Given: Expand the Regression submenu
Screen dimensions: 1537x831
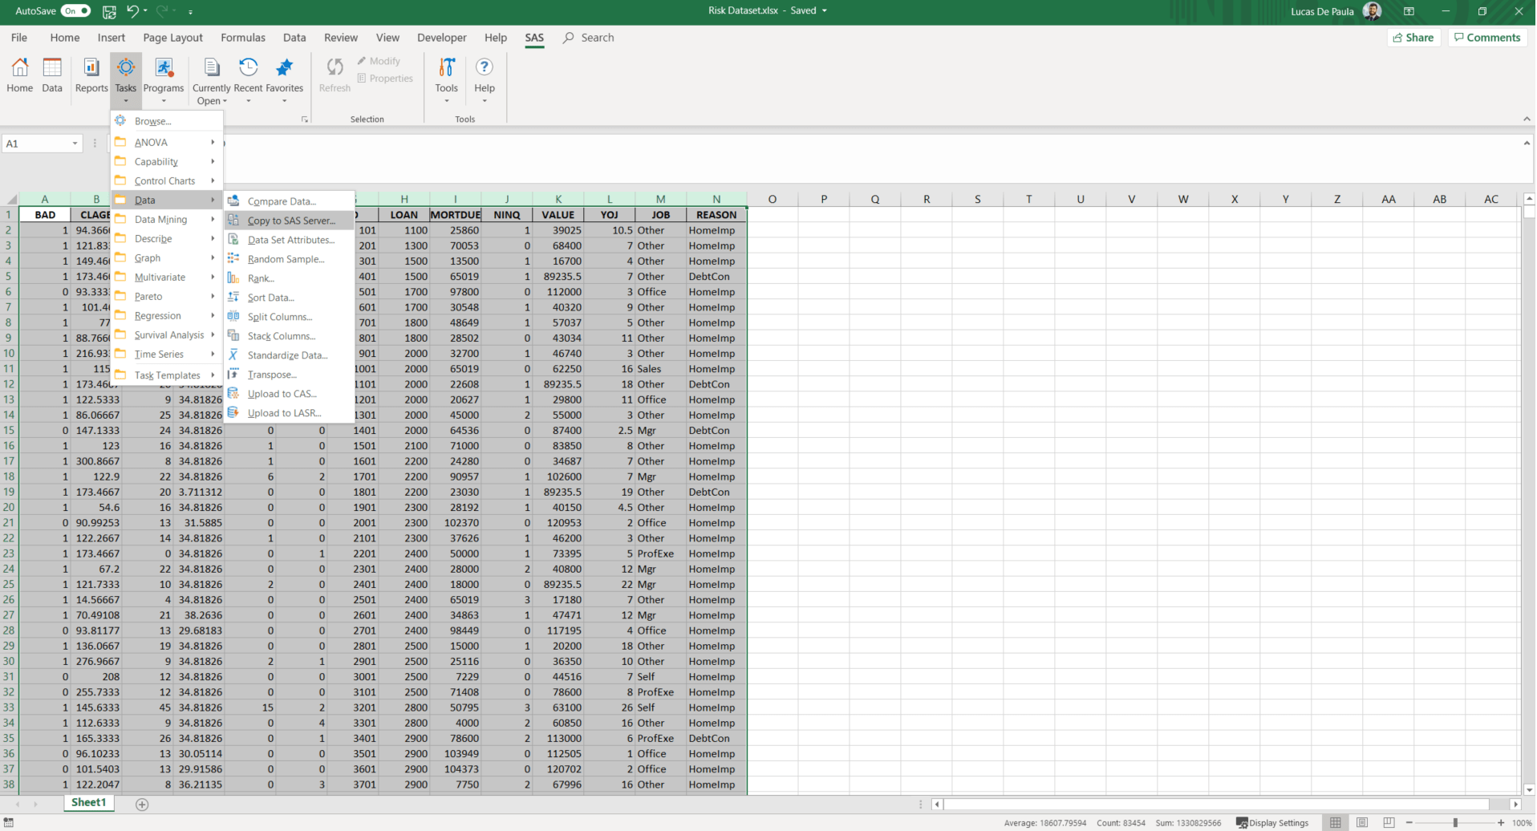Looking at the screenshot, I should click(x=157, y=315).
